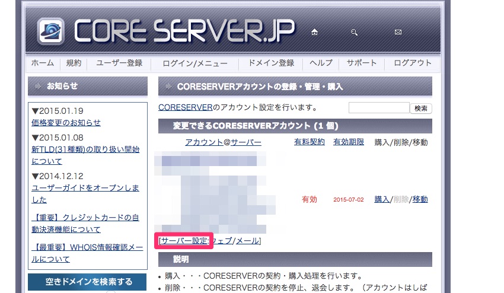Click the 有効 status text
The width and height of the screenshot is (504, 293).
tap(309, 199)
